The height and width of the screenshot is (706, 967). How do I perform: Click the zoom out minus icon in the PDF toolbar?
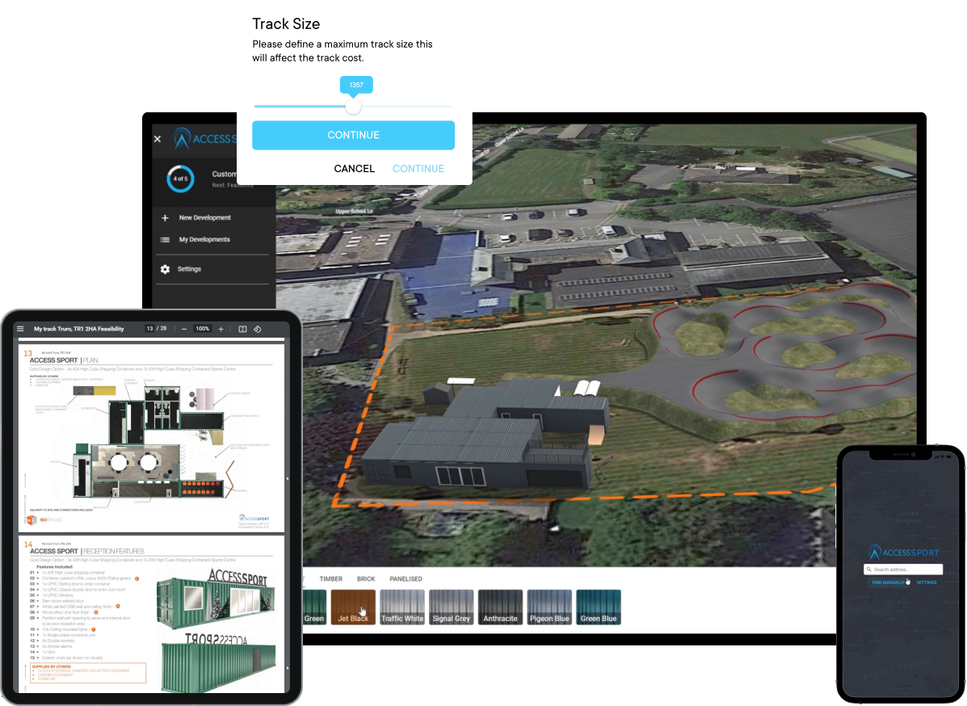coord(183,330)
